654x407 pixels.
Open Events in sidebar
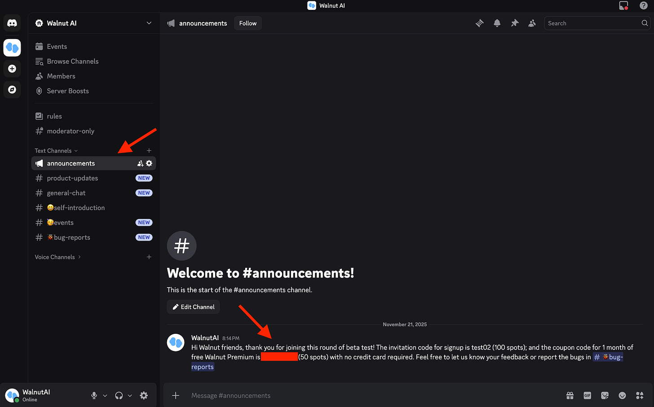[x=93, y=47]
